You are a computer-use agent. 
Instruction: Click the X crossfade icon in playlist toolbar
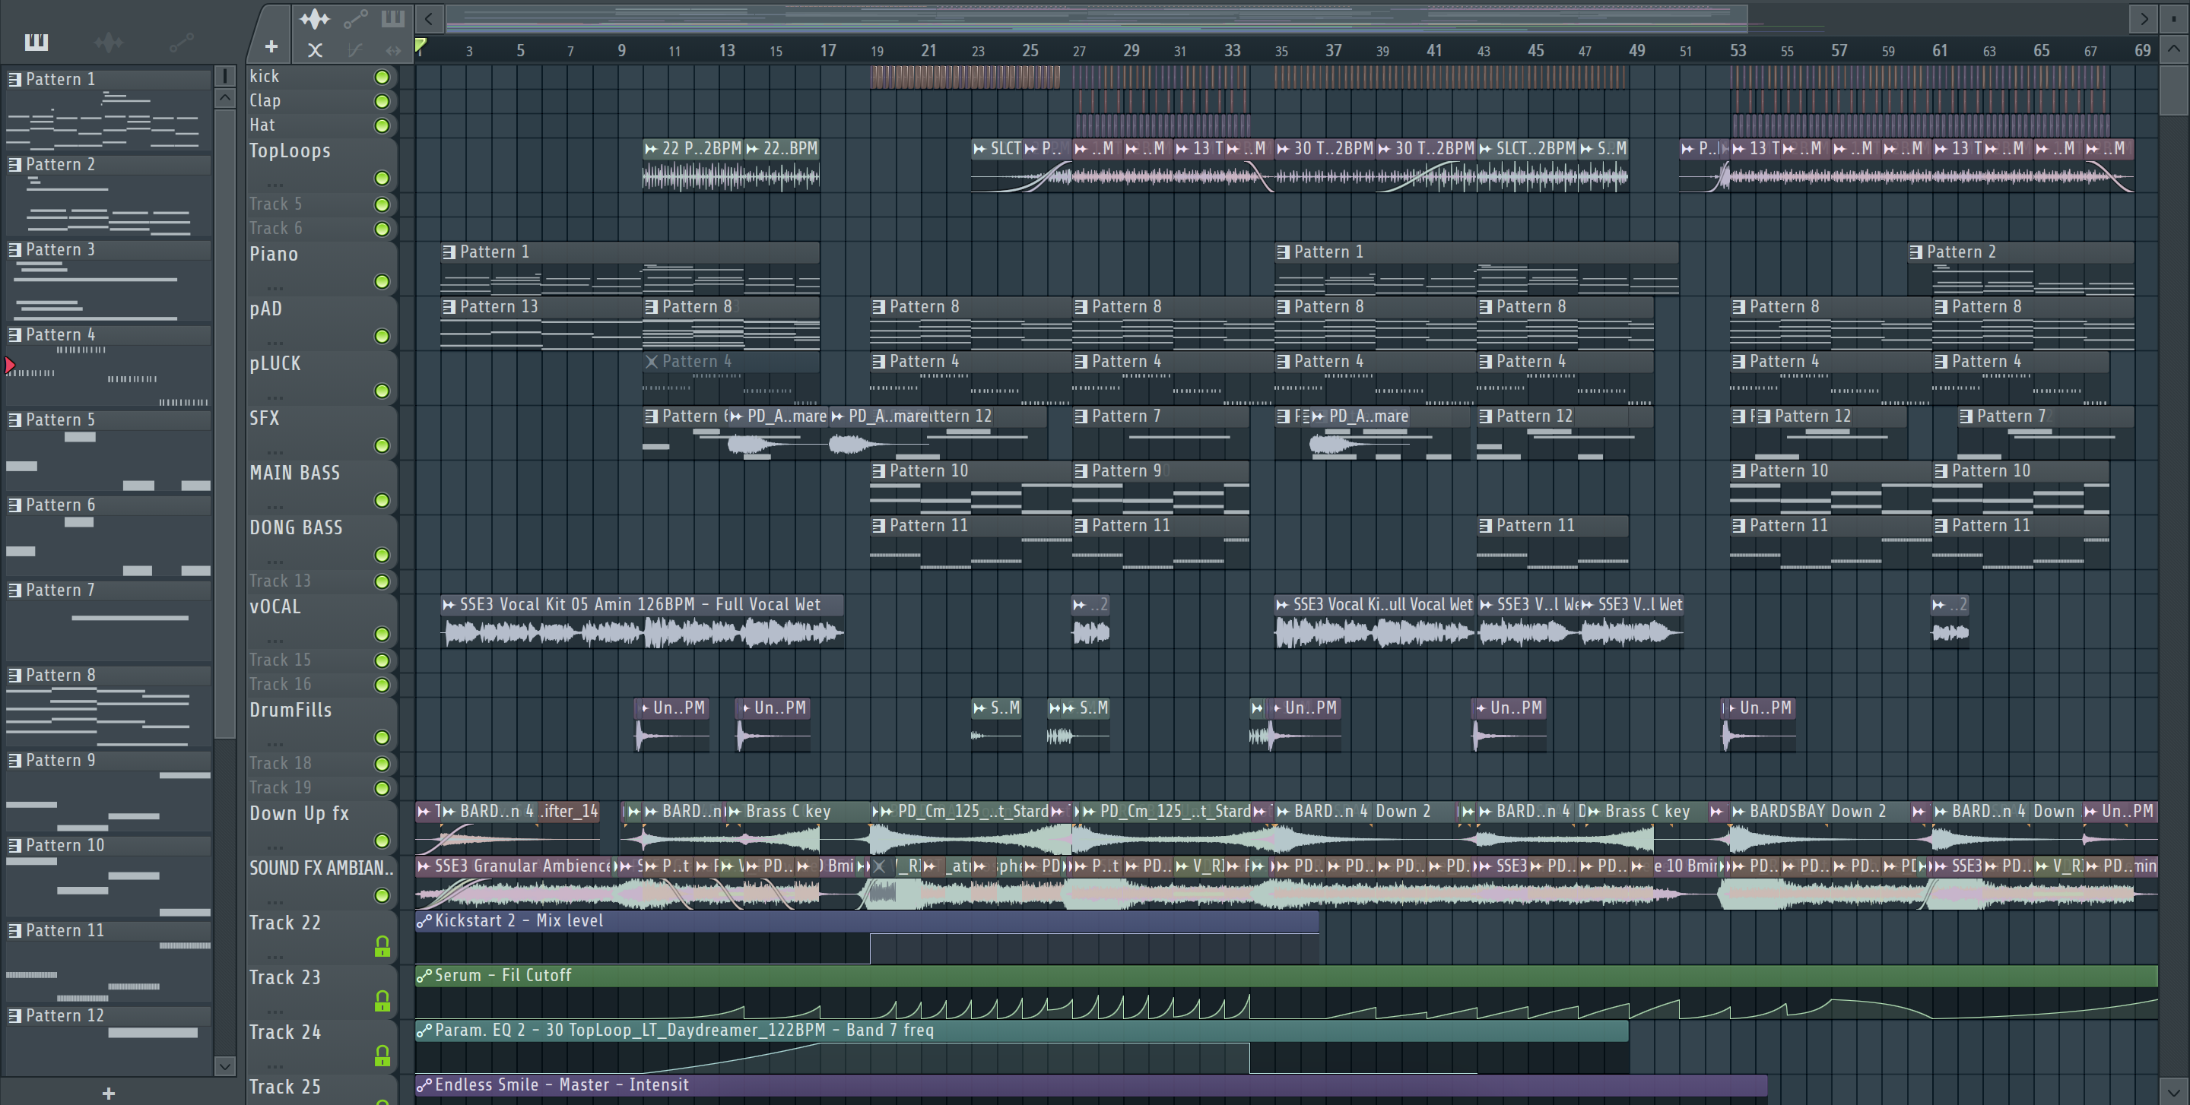pyautogui.click(x=315, y=50)
